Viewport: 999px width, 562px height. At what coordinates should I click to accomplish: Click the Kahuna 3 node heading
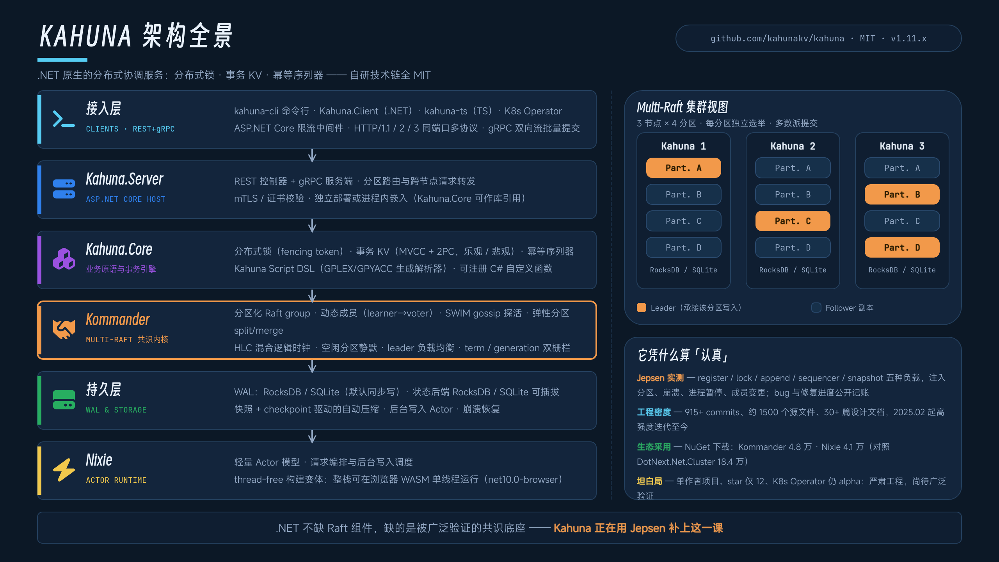[902, 146]
